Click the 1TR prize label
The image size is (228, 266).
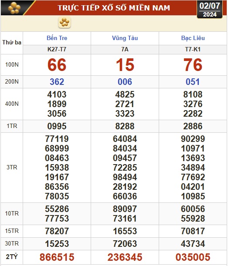12,126
